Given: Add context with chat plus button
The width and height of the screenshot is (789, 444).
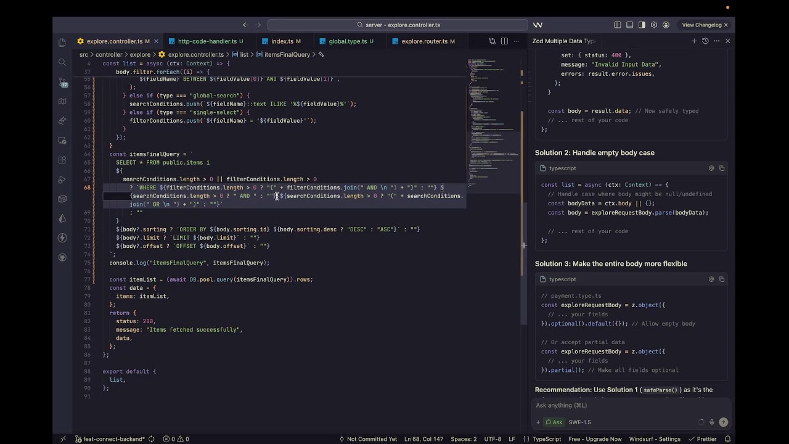Looking at the screenshot, I should pos(538,422).
